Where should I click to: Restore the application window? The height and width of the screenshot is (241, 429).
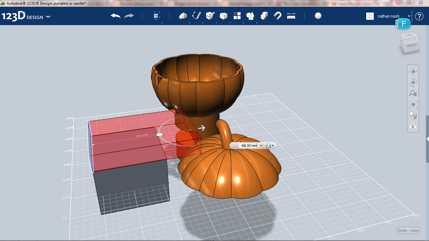409,3
